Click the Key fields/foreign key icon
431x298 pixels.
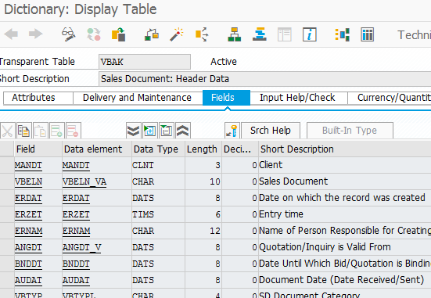(x=232, y=131)
